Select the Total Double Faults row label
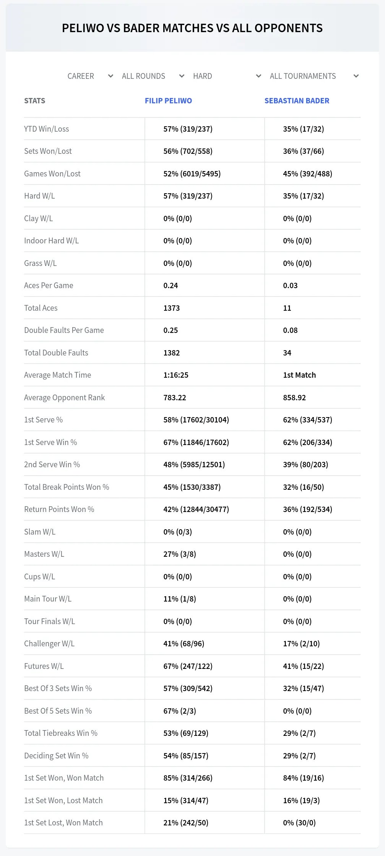The image size is (385, 856). point(56,353)
